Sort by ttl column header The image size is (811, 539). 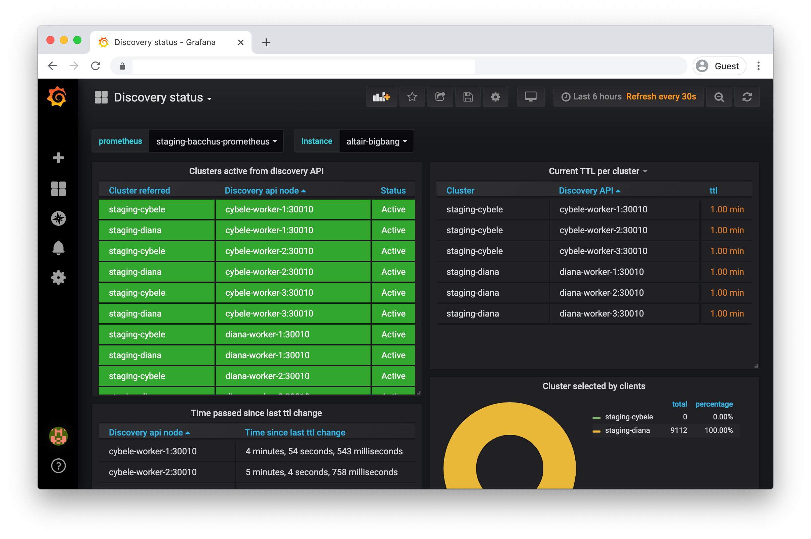713,191
